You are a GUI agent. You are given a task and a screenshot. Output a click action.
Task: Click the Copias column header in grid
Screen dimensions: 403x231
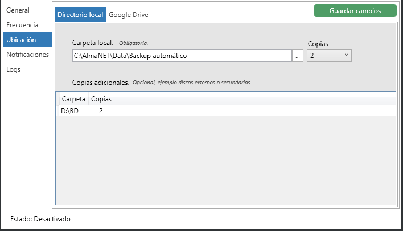(101, 99)
